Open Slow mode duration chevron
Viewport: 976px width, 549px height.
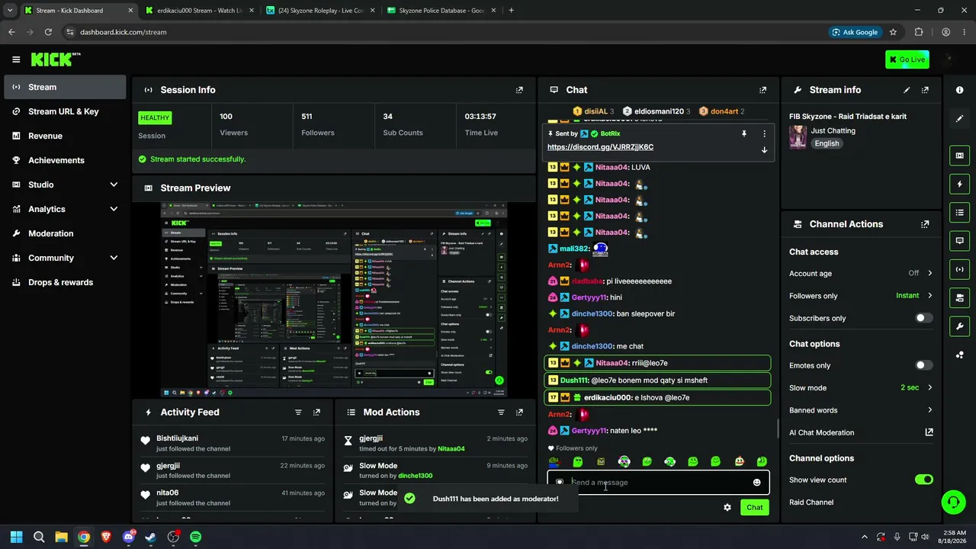coord(929,387)
